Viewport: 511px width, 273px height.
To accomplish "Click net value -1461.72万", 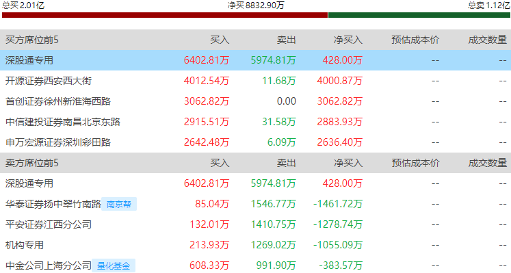I will [338, 204].
